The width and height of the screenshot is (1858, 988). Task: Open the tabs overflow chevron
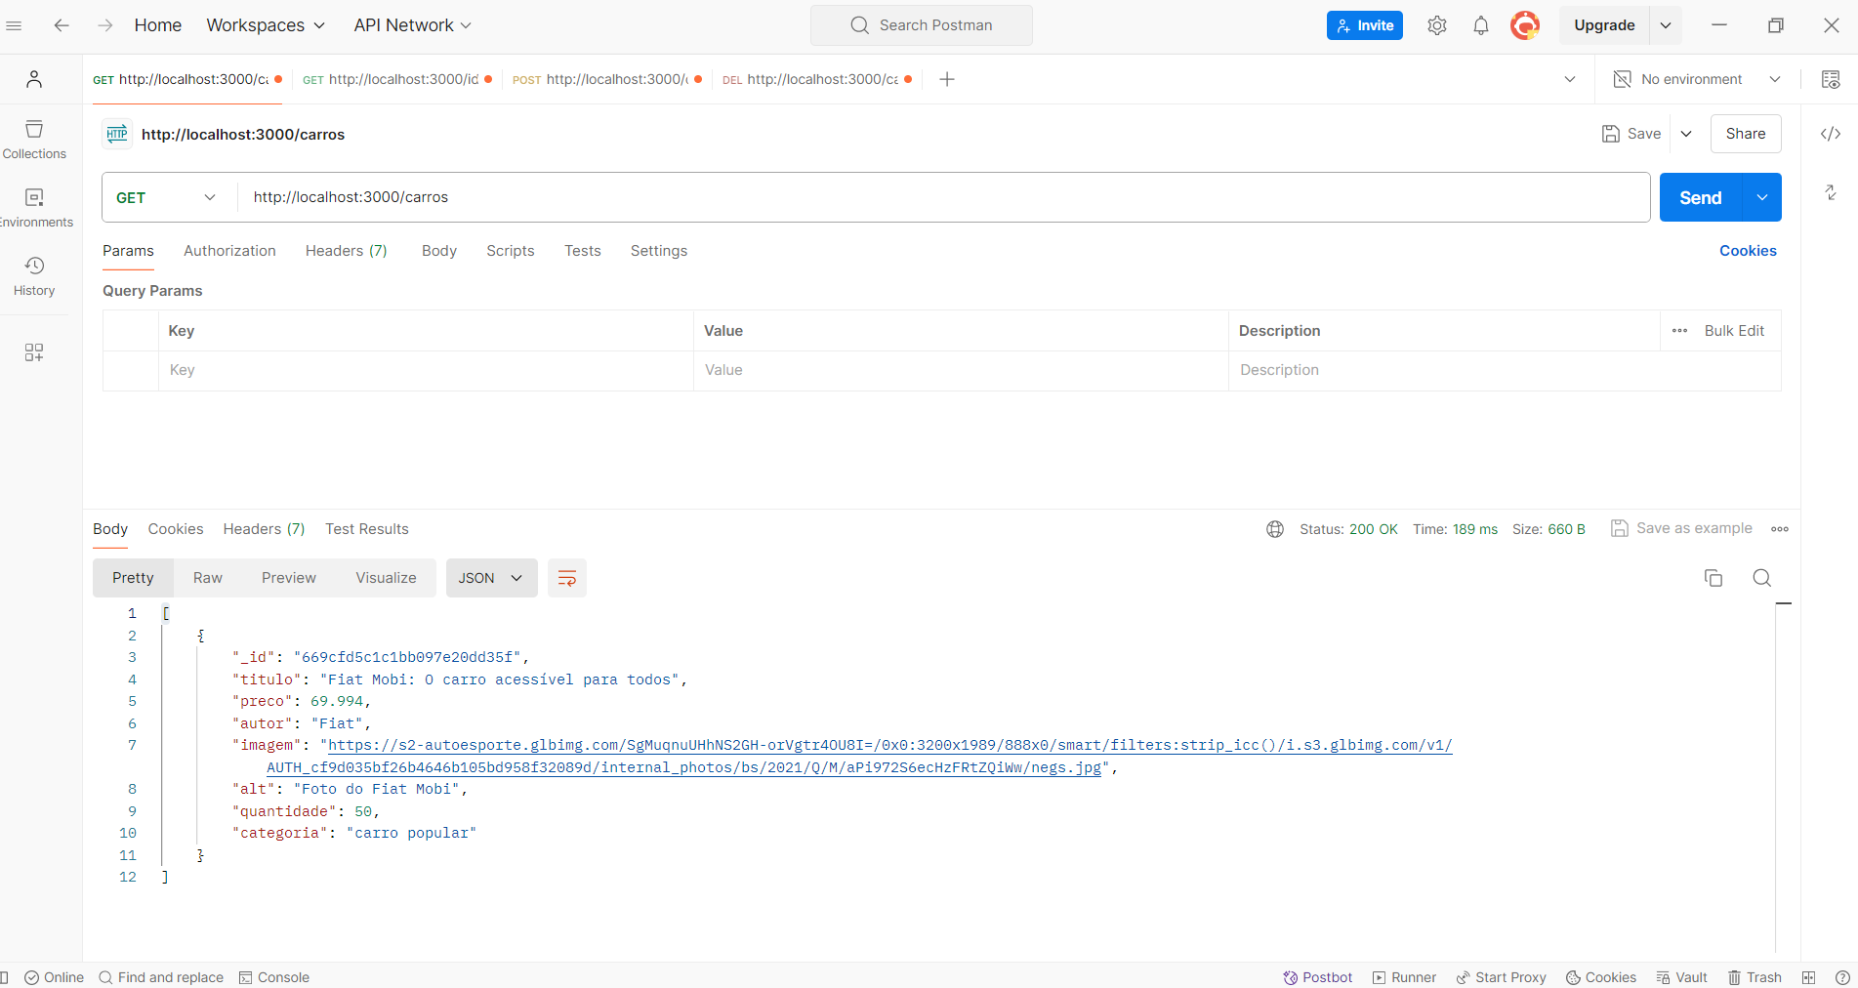pyautogui.click(x=1570, y=79)
